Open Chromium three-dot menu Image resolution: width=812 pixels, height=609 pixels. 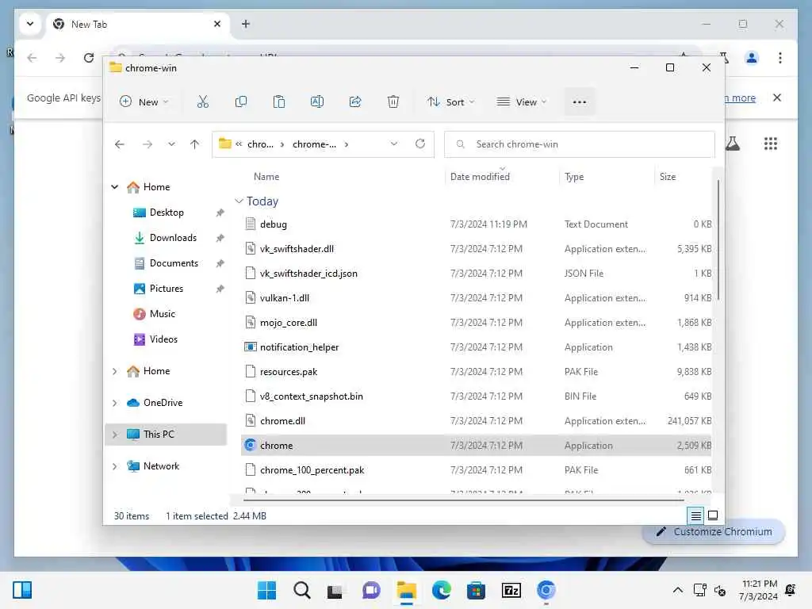[x=780, y=57]
